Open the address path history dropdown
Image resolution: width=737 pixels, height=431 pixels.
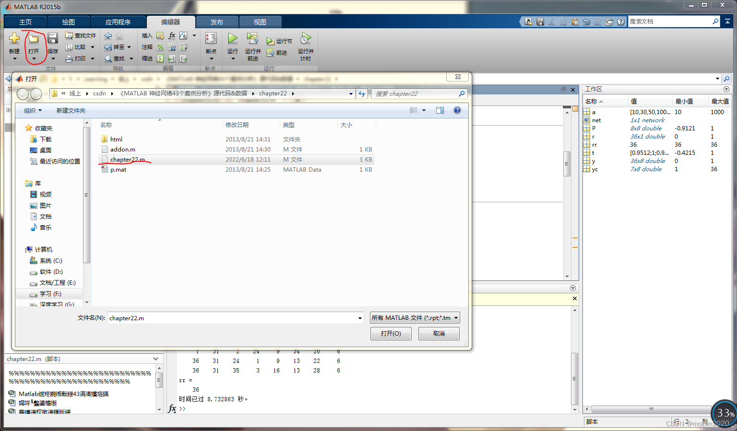(351, 93)
